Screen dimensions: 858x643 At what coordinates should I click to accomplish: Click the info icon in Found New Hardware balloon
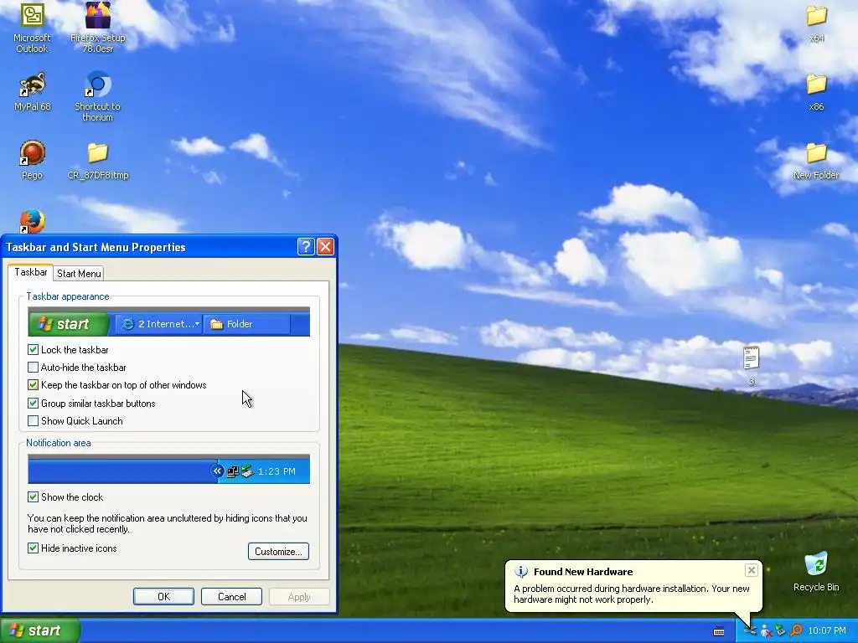pyautogui.click(x=521, y=572)
